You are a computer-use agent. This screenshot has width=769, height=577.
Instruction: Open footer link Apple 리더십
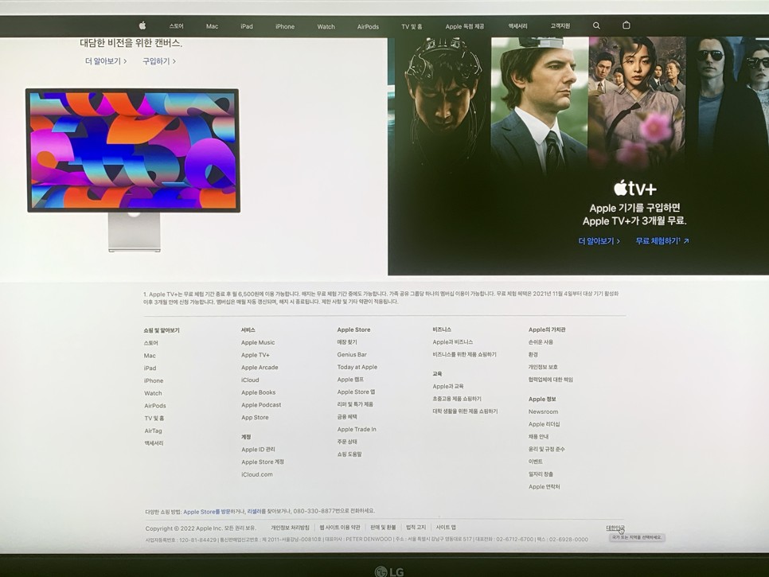tap(544, 424)
